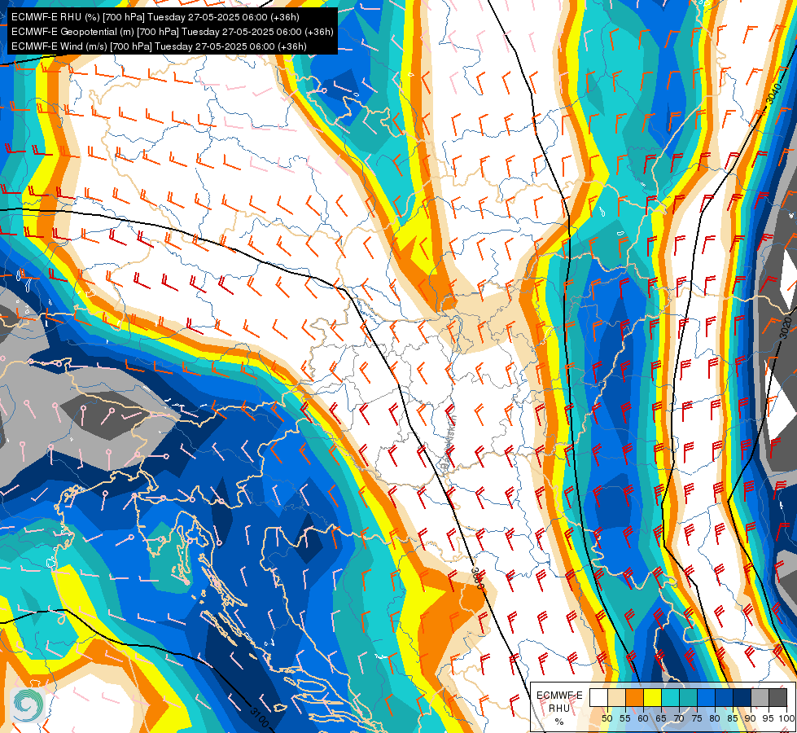Click the 'ECMWF-E' legend title
The image size is (797, 733).
coord(559,696)
